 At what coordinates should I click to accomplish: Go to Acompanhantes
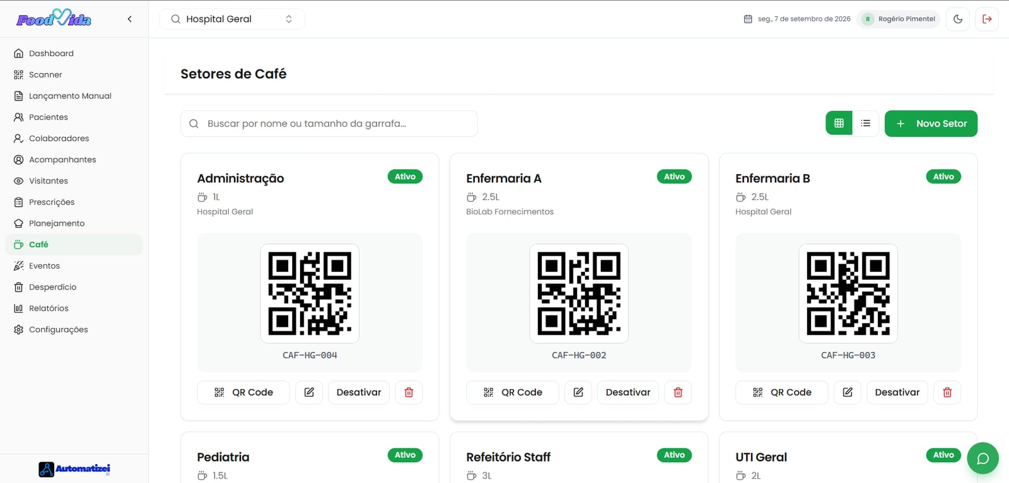(74, 160)
